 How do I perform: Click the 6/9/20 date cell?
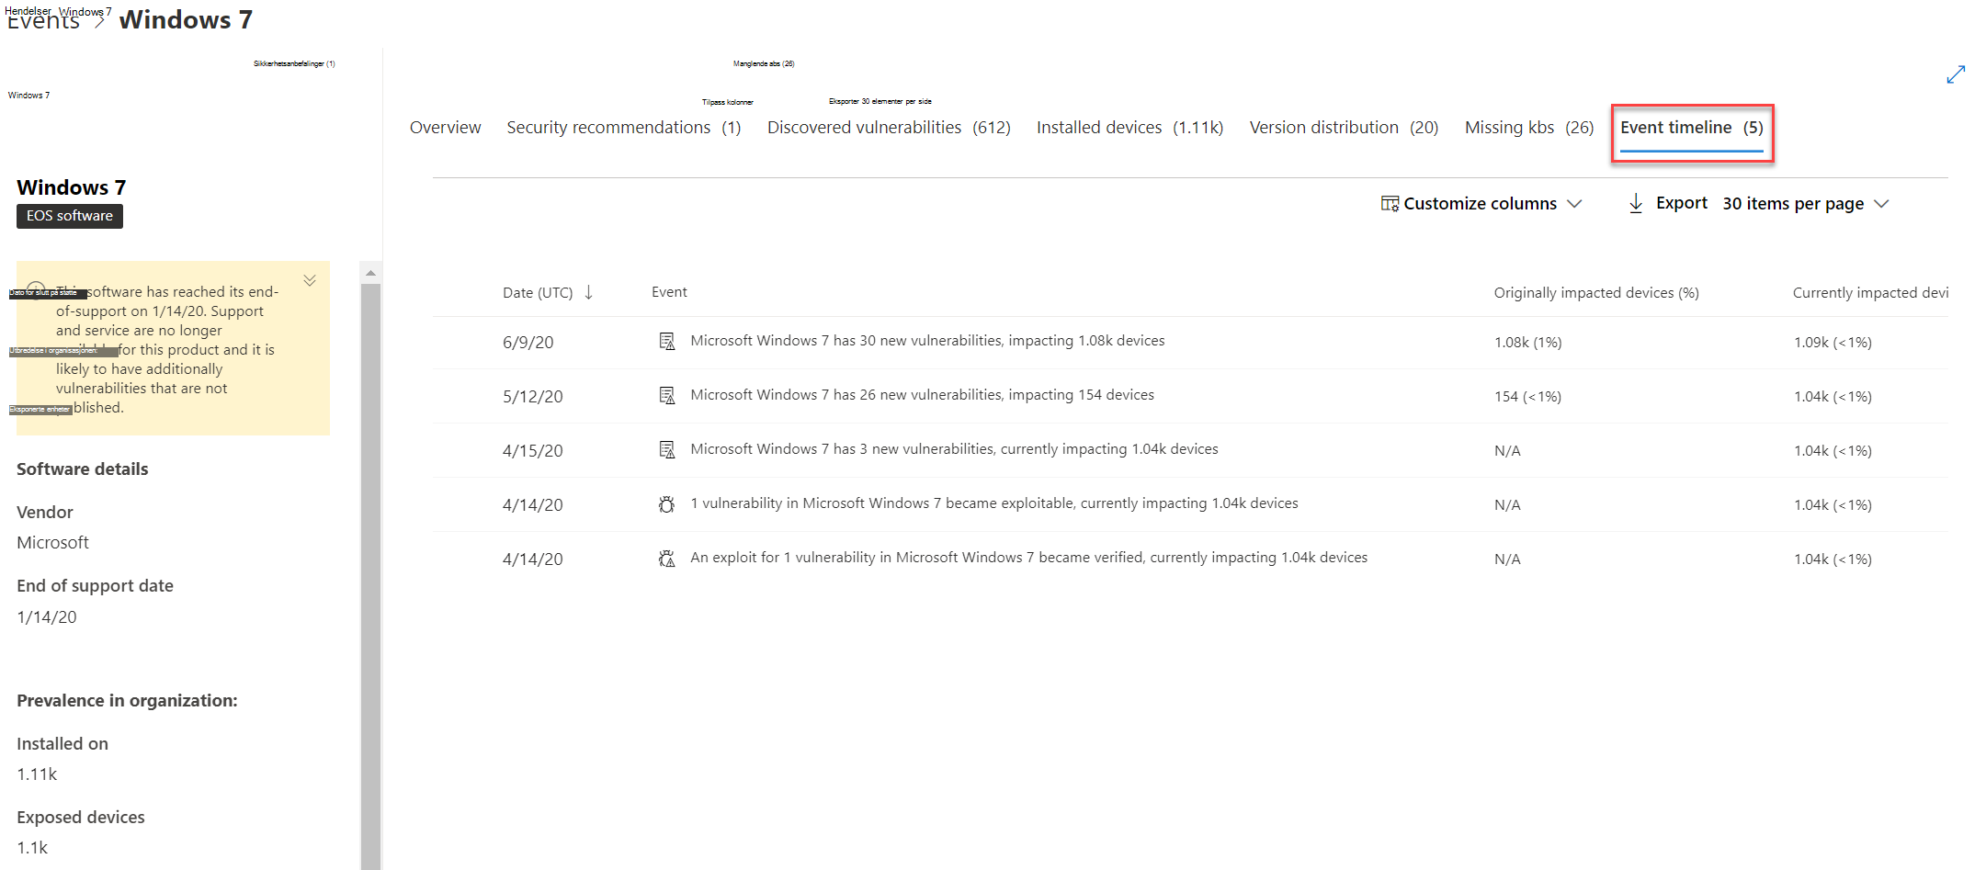[x=528, y=343]
